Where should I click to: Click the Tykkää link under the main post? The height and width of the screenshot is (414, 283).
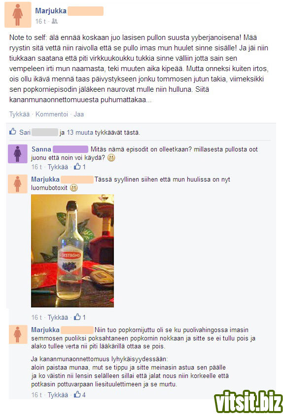coord(19,114)
